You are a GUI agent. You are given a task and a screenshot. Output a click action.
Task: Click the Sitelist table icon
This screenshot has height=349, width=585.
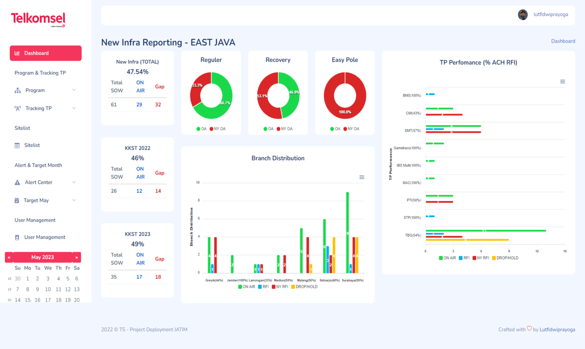pos(17,145)
